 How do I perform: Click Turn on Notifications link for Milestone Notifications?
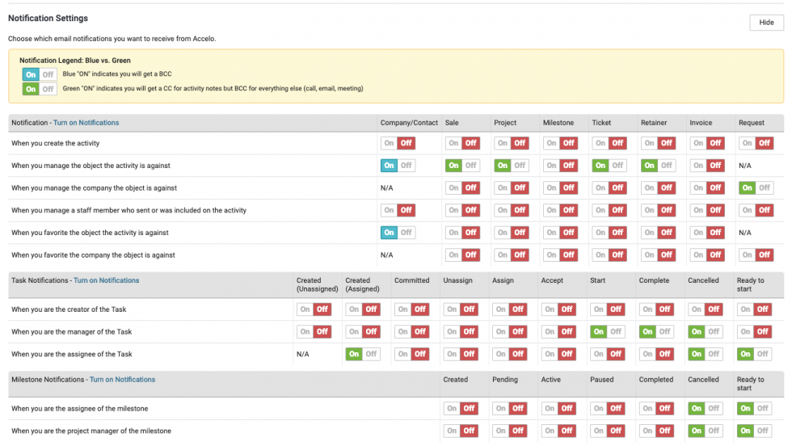[122, 379]
